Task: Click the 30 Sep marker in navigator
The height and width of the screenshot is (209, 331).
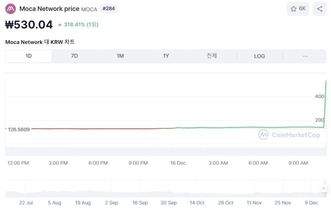Action: click(x=168, y=203)
